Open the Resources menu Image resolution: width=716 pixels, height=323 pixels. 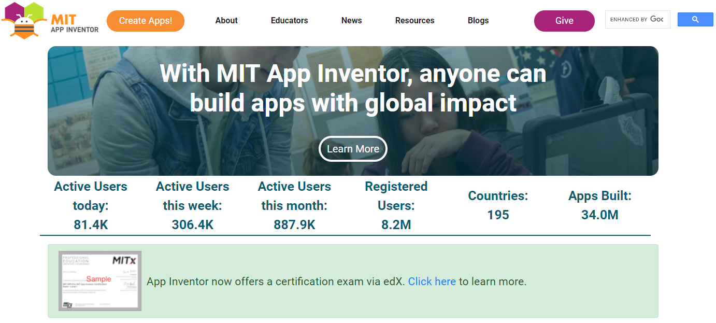click(415, 21)
